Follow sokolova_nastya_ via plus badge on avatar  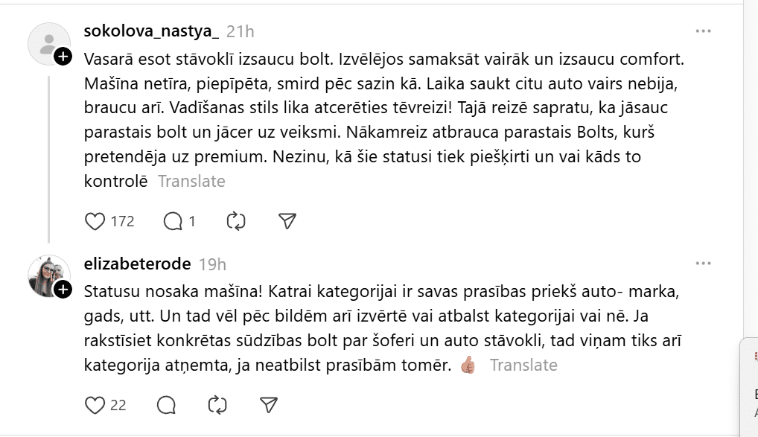tap(63, 57)
